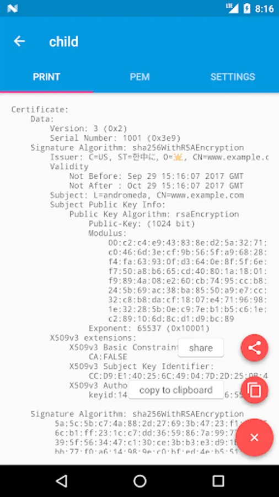This screenshot has height=497, width=279.
Task: Tap the LTE signal indicator
Action: point(232,8)
